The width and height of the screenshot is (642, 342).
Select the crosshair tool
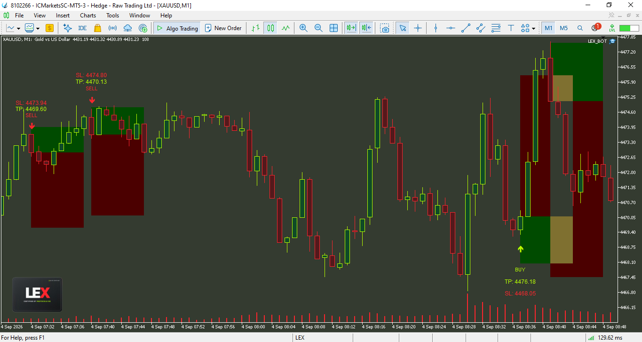pos(418,28)
